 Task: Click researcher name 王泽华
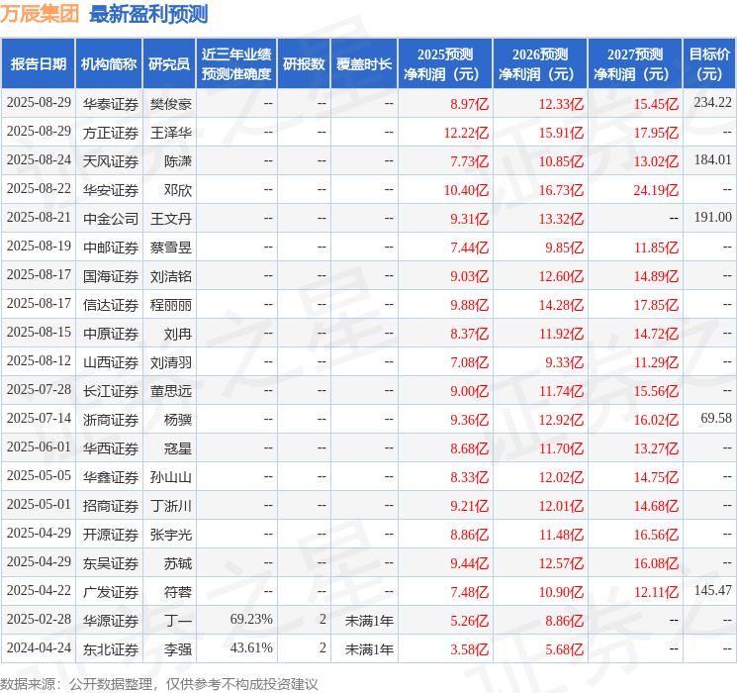click(x=171, y=133)
